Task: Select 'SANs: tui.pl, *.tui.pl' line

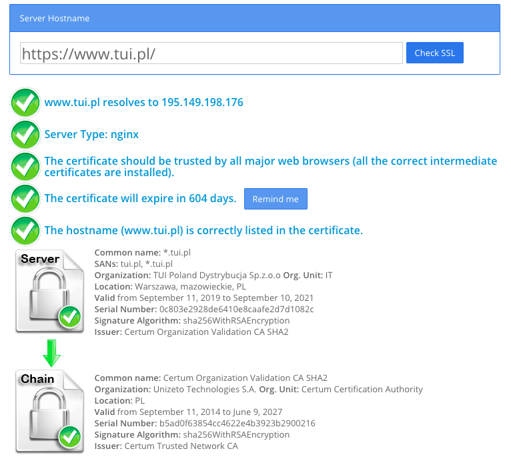Action: coord(133,264)
